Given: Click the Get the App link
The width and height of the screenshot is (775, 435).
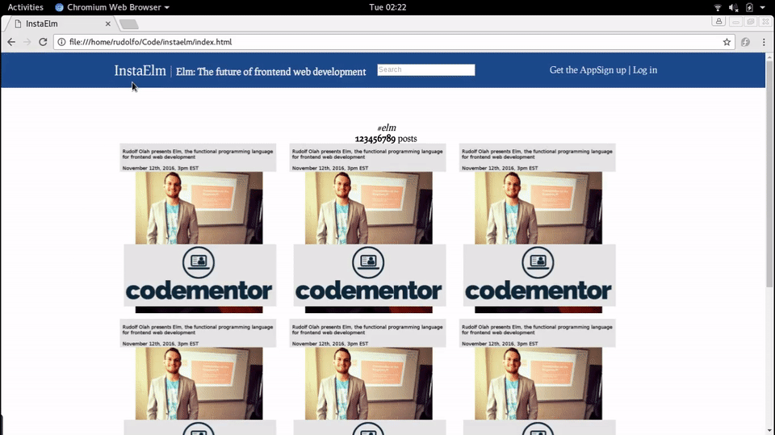Looking at the screenshot, I should [573, 70].
